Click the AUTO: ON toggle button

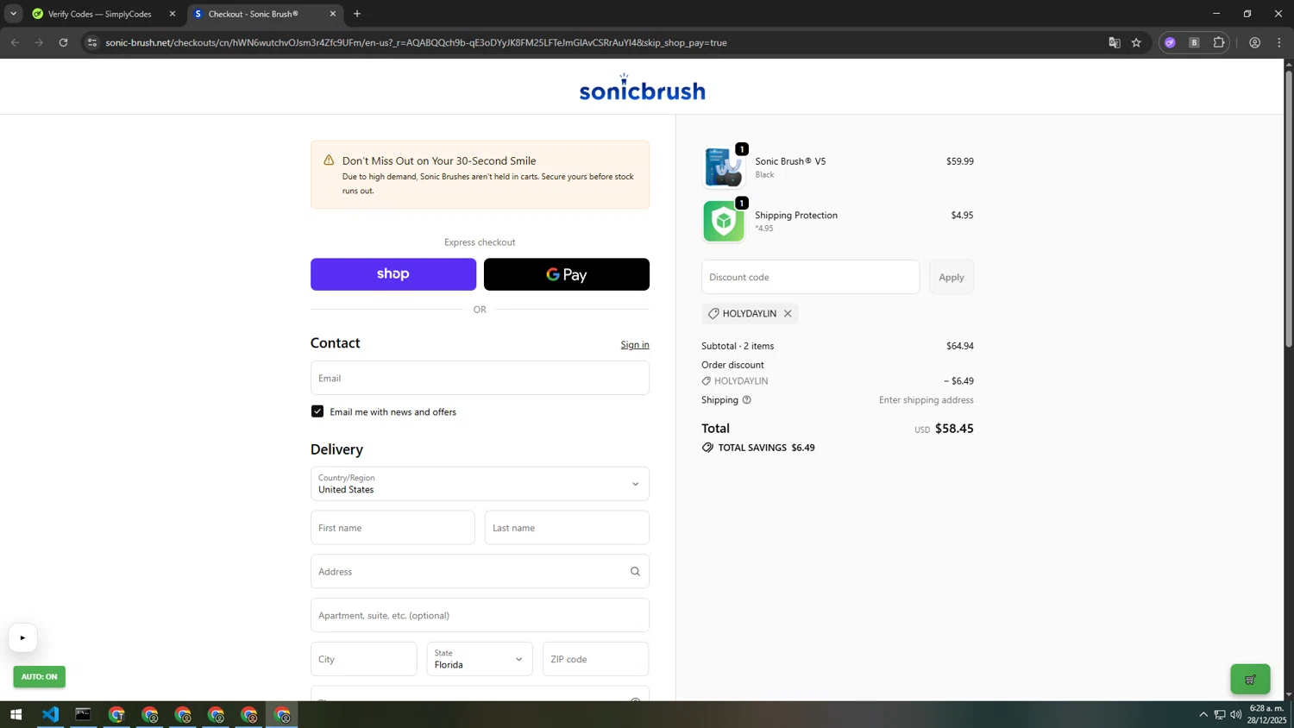click(x=39, y=677)
